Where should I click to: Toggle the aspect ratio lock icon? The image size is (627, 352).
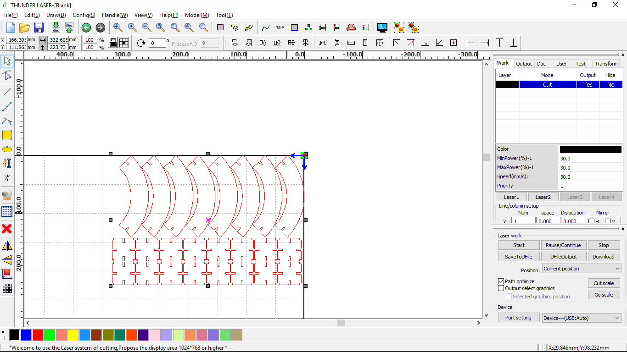[x=113, y=43]
